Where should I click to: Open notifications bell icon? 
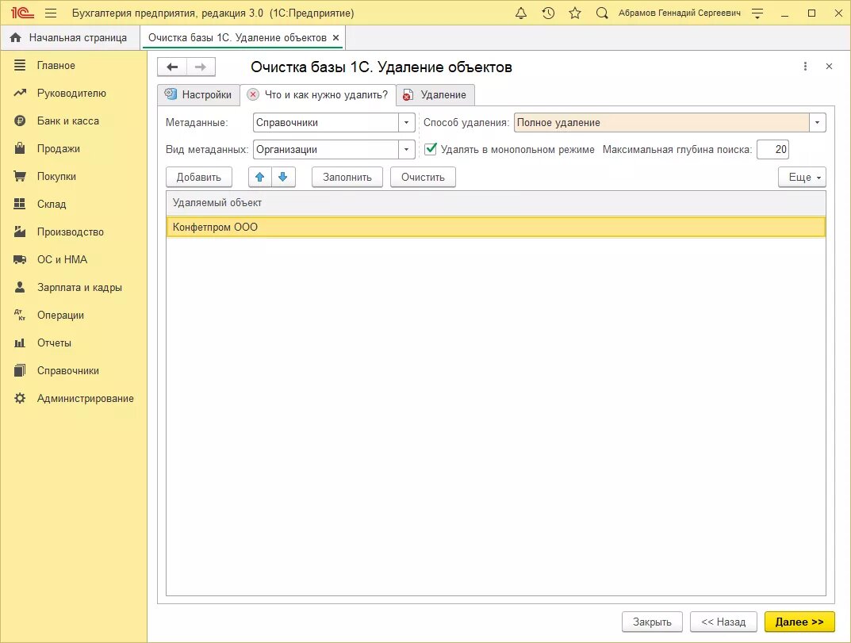tap(521, 13)
